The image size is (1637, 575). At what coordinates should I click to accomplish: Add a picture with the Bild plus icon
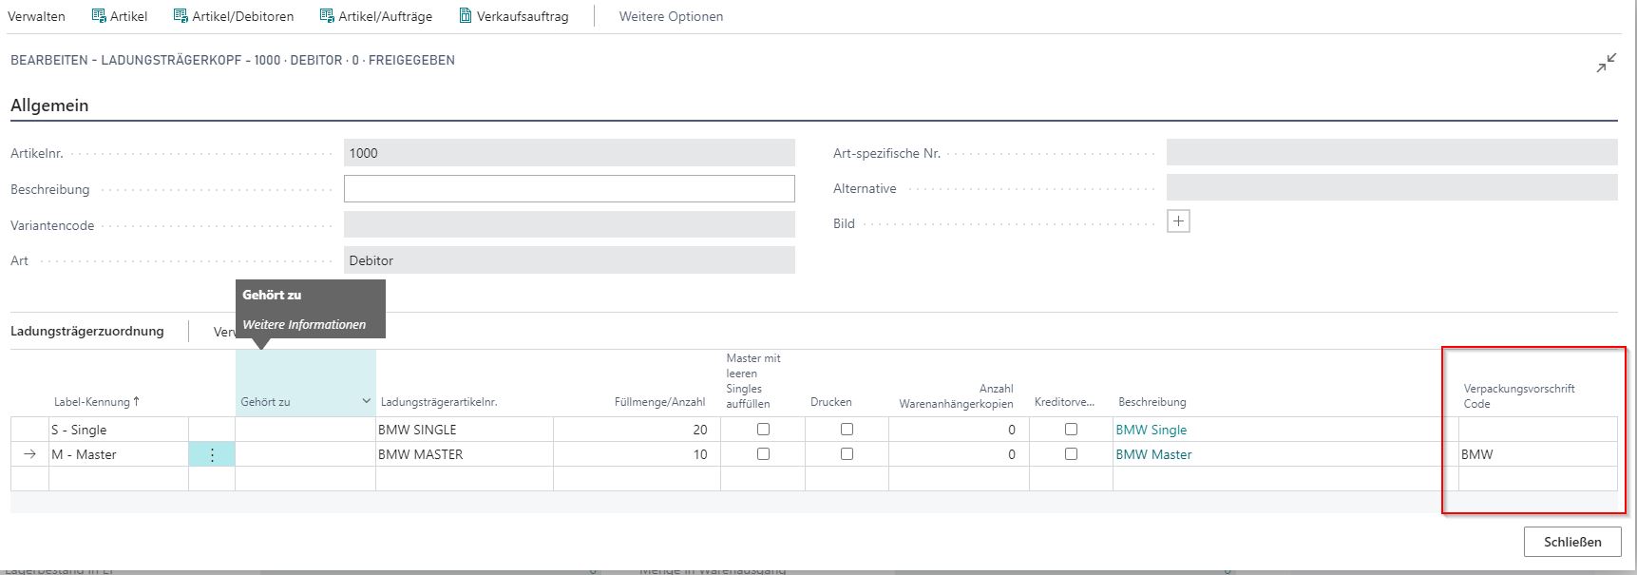coord(1178,222)
